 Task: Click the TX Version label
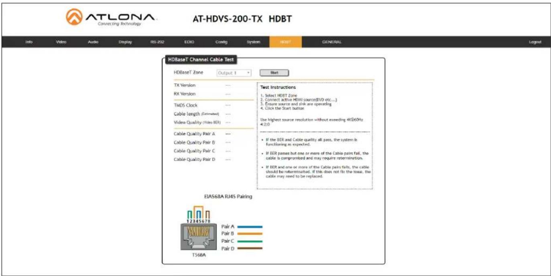pyautogui.click(x=185, y=85)
